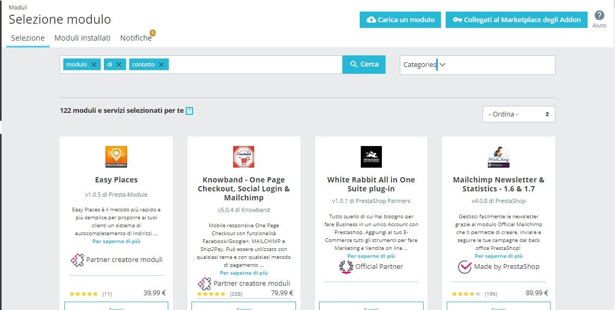This screenshot has height=310, width=615.
Task: Click Scopri button under Mailchimp Newsletter
Action: tap(498, 306)
